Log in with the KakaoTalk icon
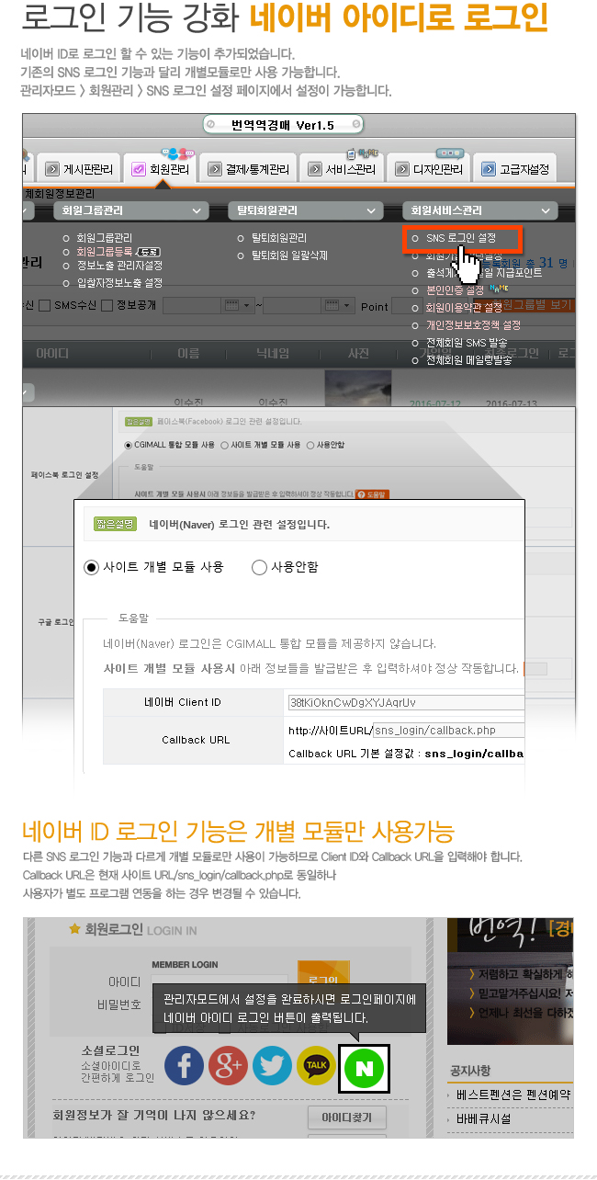This screenshot has height=1180, width=597. coord(316,1066)
